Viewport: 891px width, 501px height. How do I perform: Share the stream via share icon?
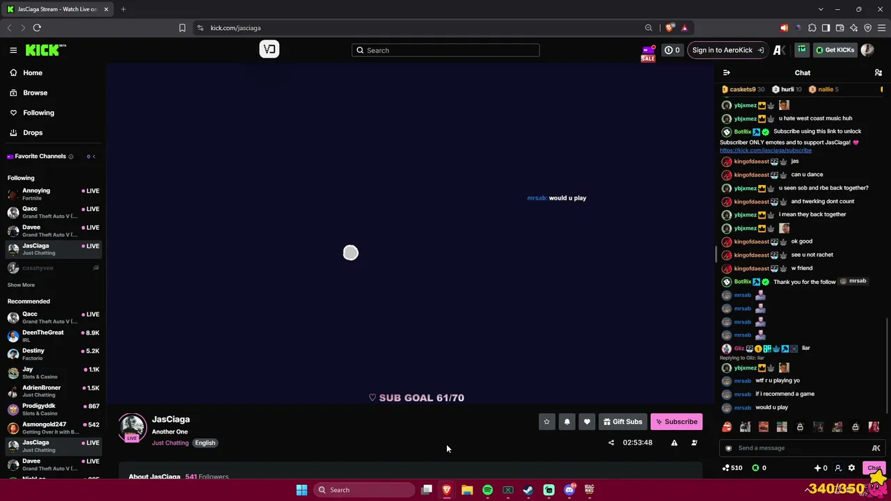[x=611, y=443]
